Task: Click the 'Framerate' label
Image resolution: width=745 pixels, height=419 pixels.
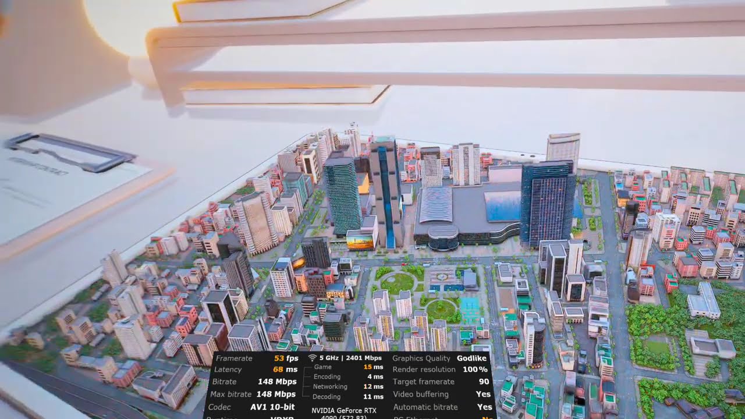Action: (x=234, y=358)
